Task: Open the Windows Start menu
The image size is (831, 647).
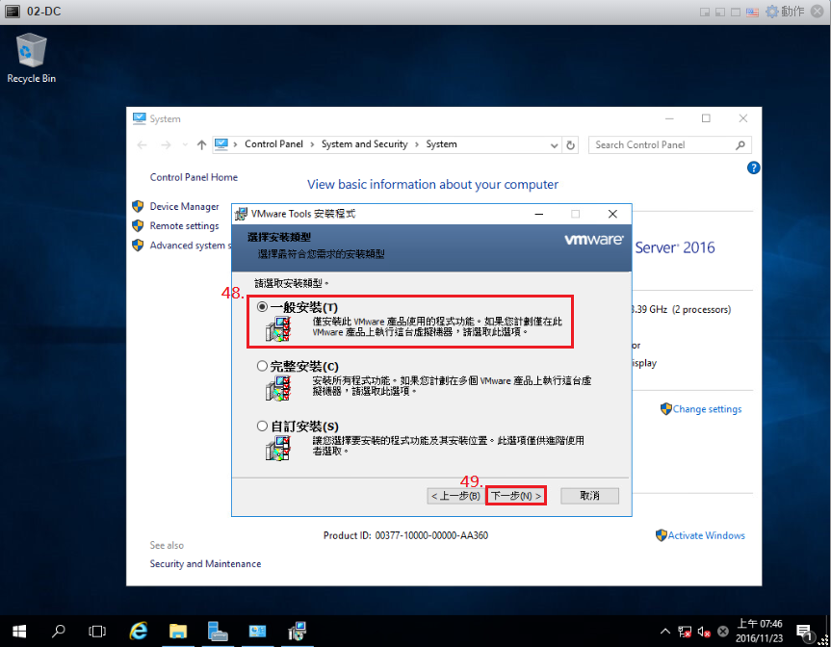Action: tap(19, 631)
